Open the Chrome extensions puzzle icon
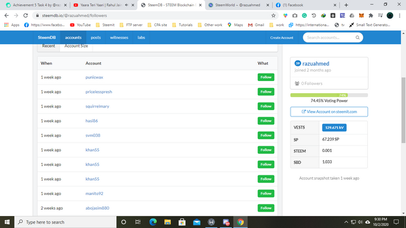Screen dimensions: 406x228 click(370, 15)
